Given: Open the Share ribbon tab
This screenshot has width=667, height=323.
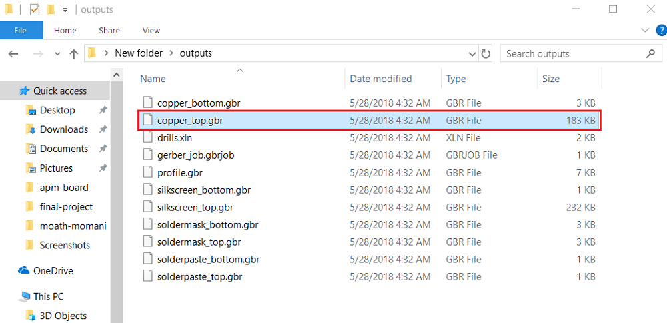Looking at the screenshot, I should [109, 30].
